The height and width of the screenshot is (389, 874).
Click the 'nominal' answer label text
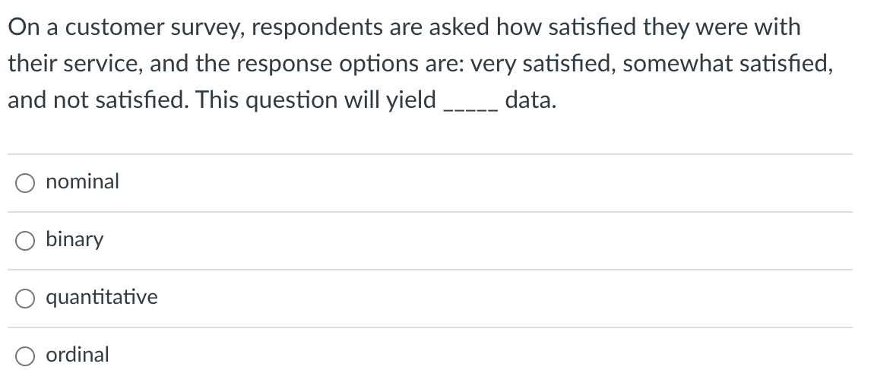point(83,182)
